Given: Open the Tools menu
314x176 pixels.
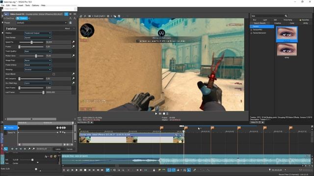Looking at the screenshot, I should (27, 5).
